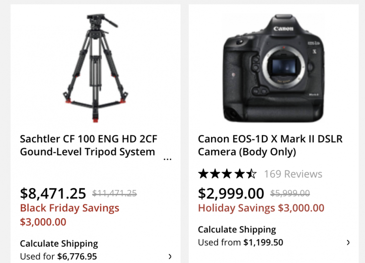Click the Holiday Savings $3,000.00 label
This screenshot has height=263, width=365.
click(261, 208)
